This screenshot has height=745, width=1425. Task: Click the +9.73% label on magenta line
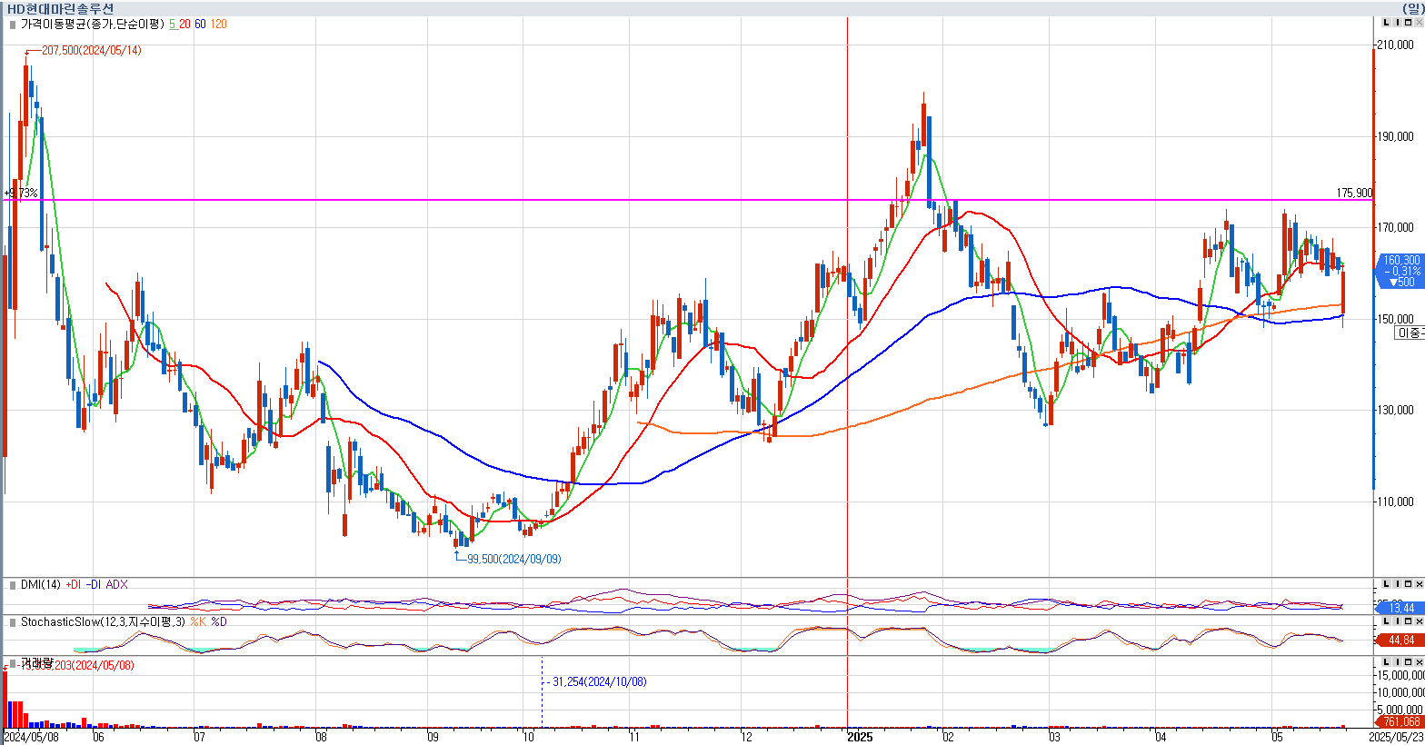22,194
